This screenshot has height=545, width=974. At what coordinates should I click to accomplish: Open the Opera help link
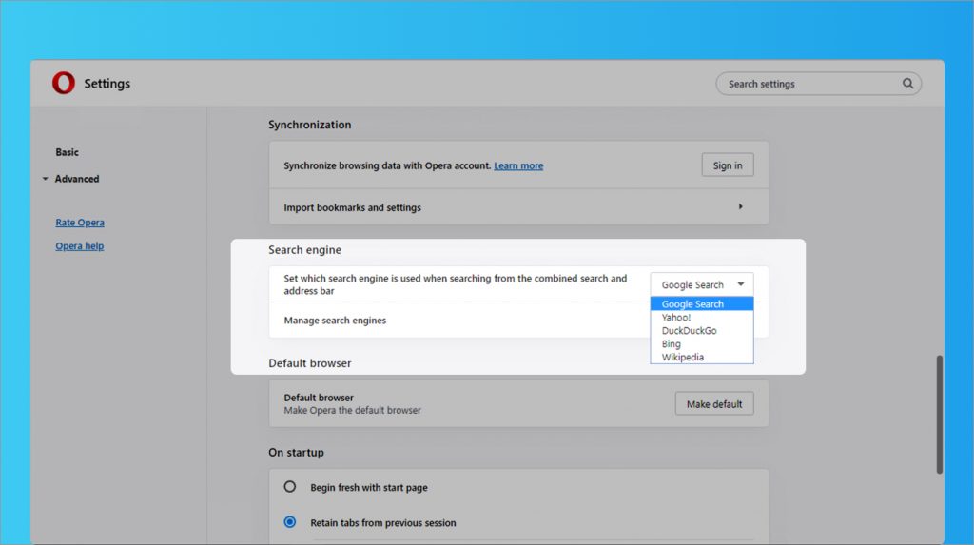pyautogui.click(x=80, y=246)
